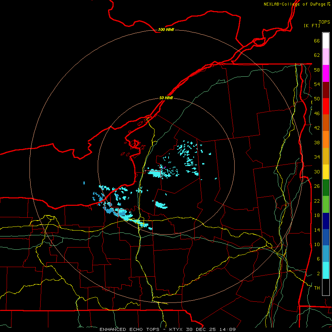This screenshot has width=332, height=332.
Task: Click the bright red 46 kft swatch
Action: (x=326, y=106)
